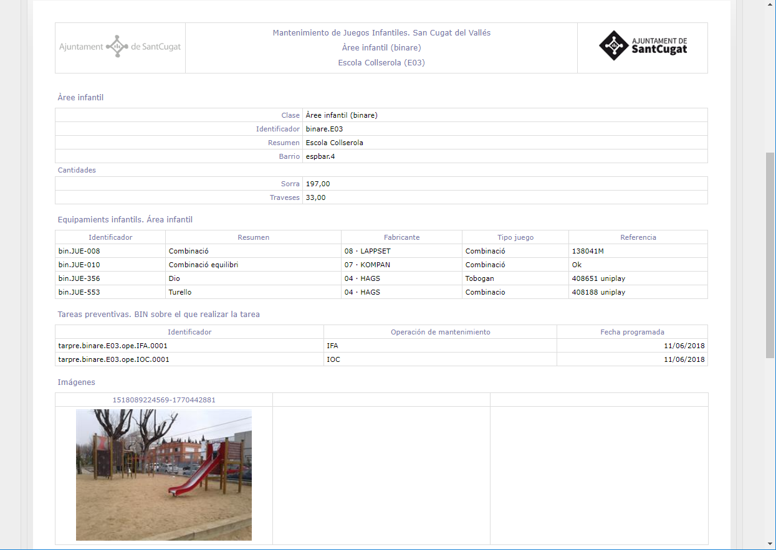This screenshot has width=776, height=550.
Task: Select equipment identifier bin.JUE-553
Action: 79,292
